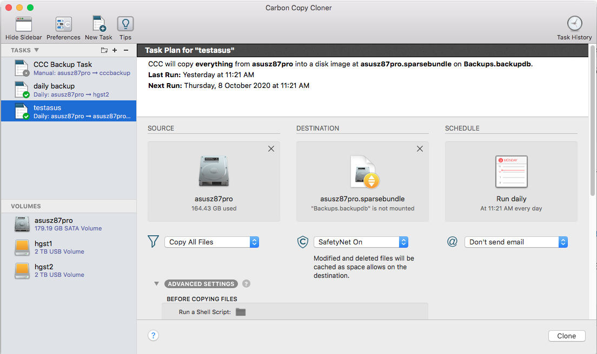
Task: Collapse the Advanced Settings disclosure triangle
Action: 156,284
